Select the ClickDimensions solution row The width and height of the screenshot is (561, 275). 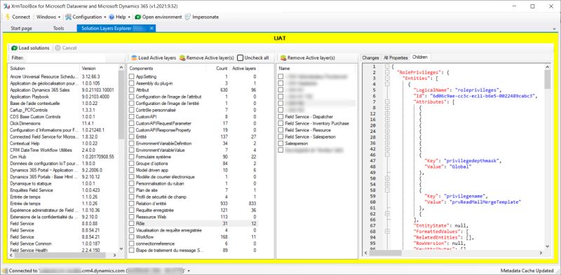[62, 123]
